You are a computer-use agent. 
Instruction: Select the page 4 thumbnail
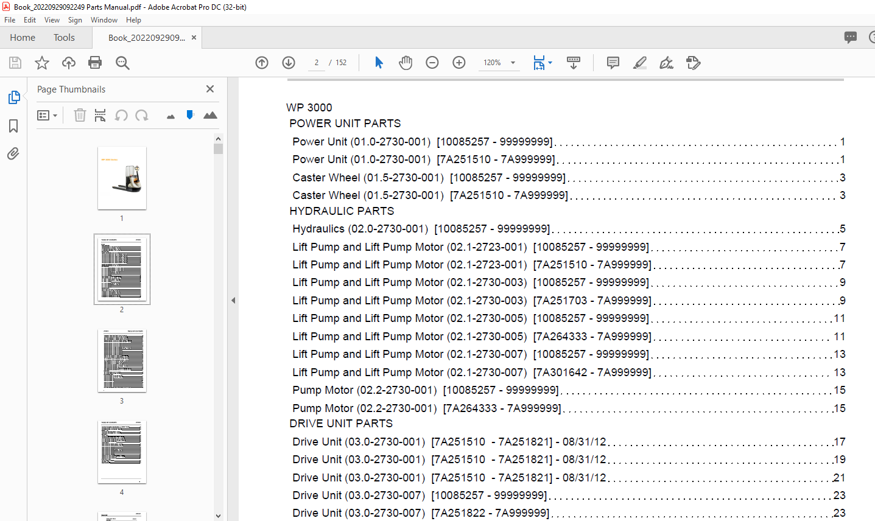[x=122, y=452]
